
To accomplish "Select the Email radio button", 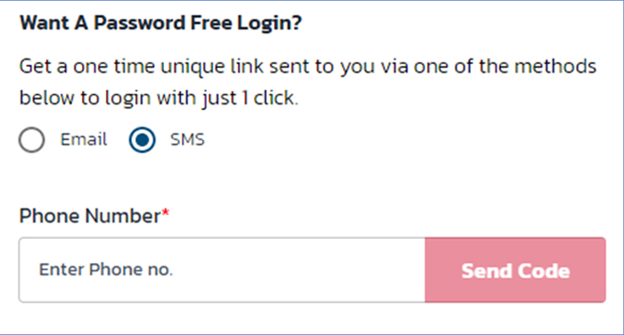I will pyautogui.click(x=31, y=140).
